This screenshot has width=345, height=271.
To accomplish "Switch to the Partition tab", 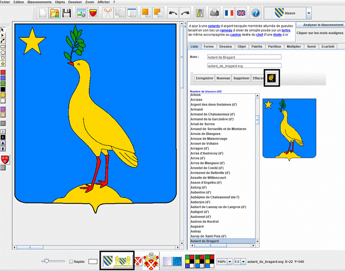I will click(274, 46).
